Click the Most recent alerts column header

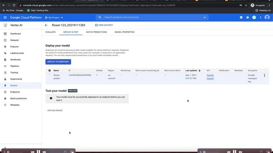[x=172, y=71]
